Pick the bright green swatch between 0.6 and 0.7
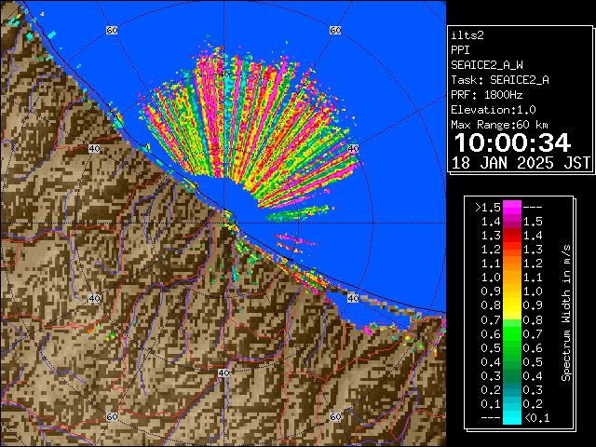The width and height of the screenshot is (596, 447). pos(512,333)
